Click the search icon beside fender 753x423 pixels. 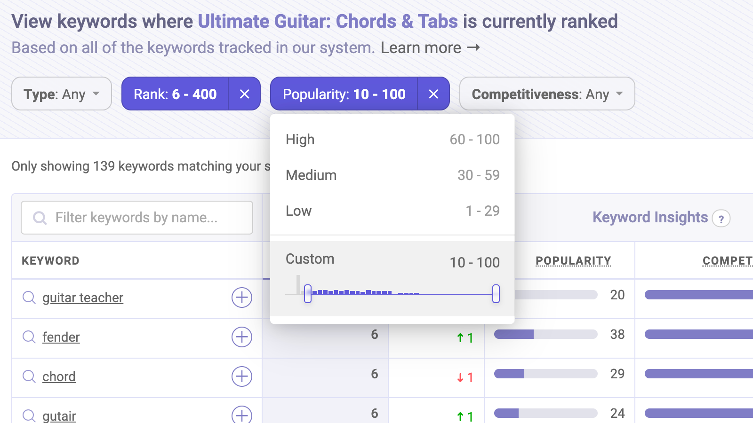[x=29, y=337]
